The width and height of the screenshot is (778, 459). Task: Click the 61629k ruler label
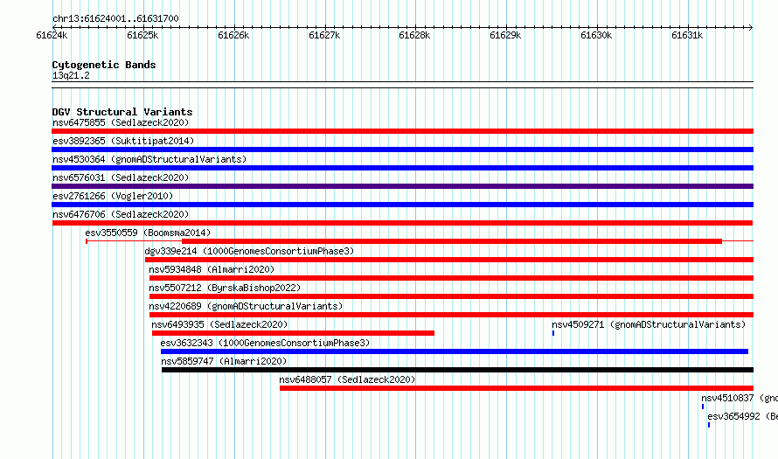505,35
